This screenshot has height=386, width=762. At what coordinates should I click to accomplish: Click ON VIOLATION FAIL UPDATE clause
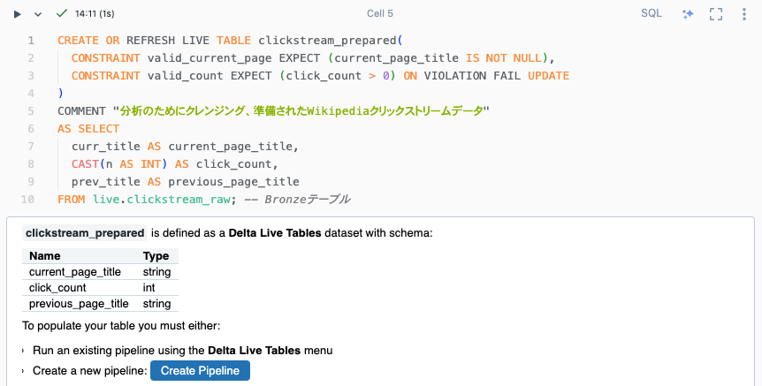pyautogui.click(x=486, y=76)
